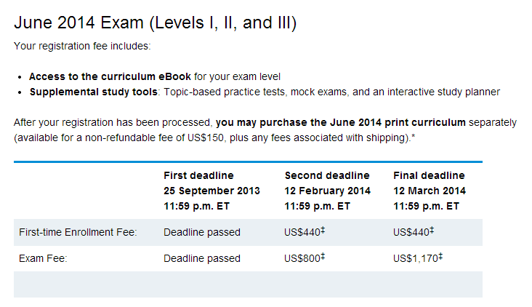The width and height of the screenshot is (532, 307).
Task: Click the 'Second deadline' column header
Action: tap(327, 175)
